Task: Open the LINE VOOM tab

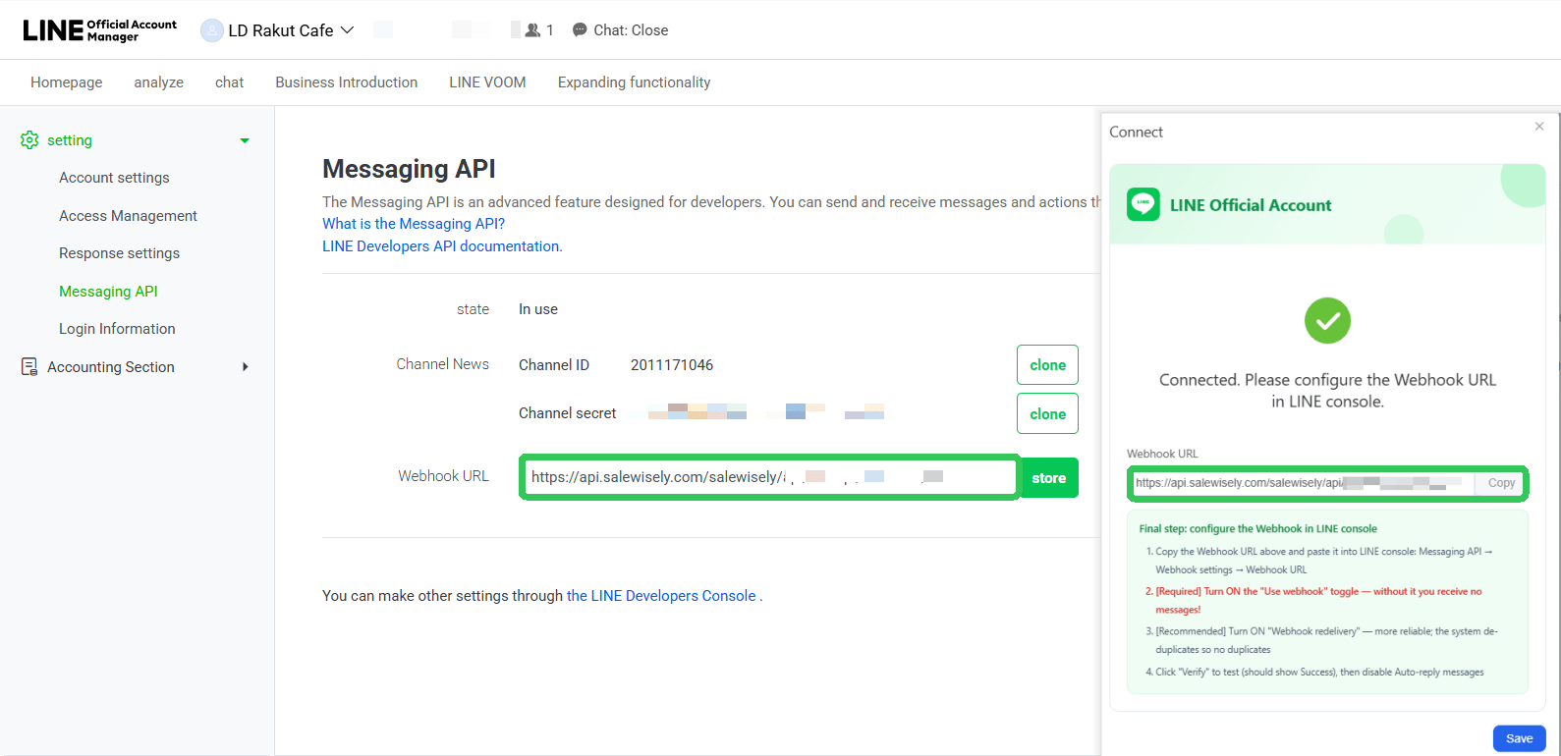Action: 487,82
